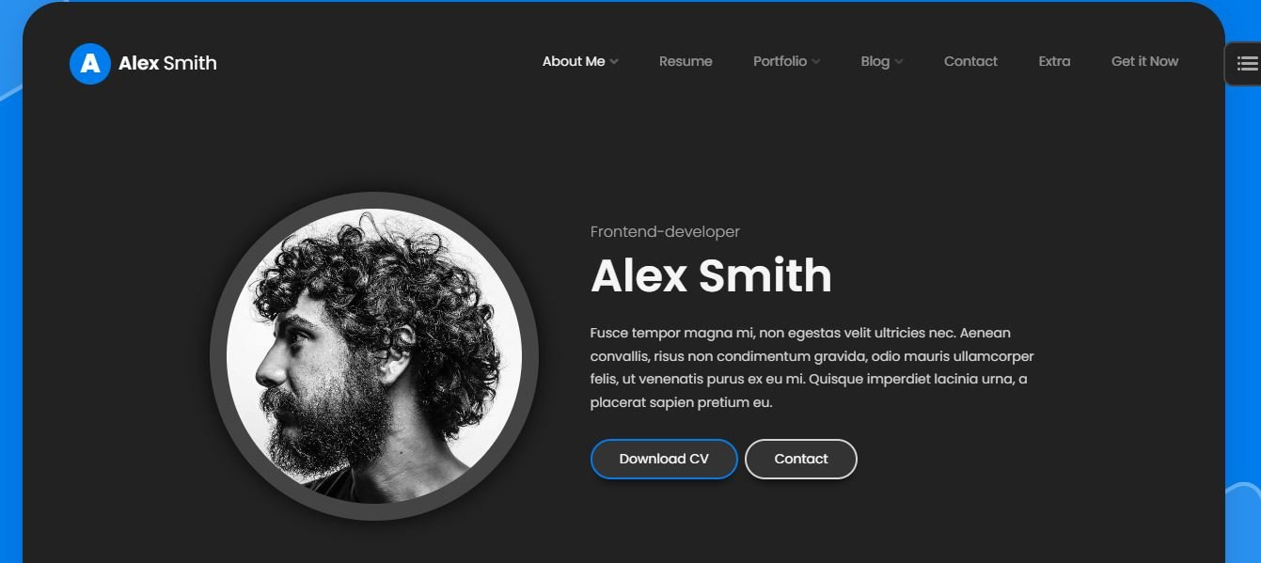Expand the Blog menu chevron
Screen dimensions: 1261x563
899,62
